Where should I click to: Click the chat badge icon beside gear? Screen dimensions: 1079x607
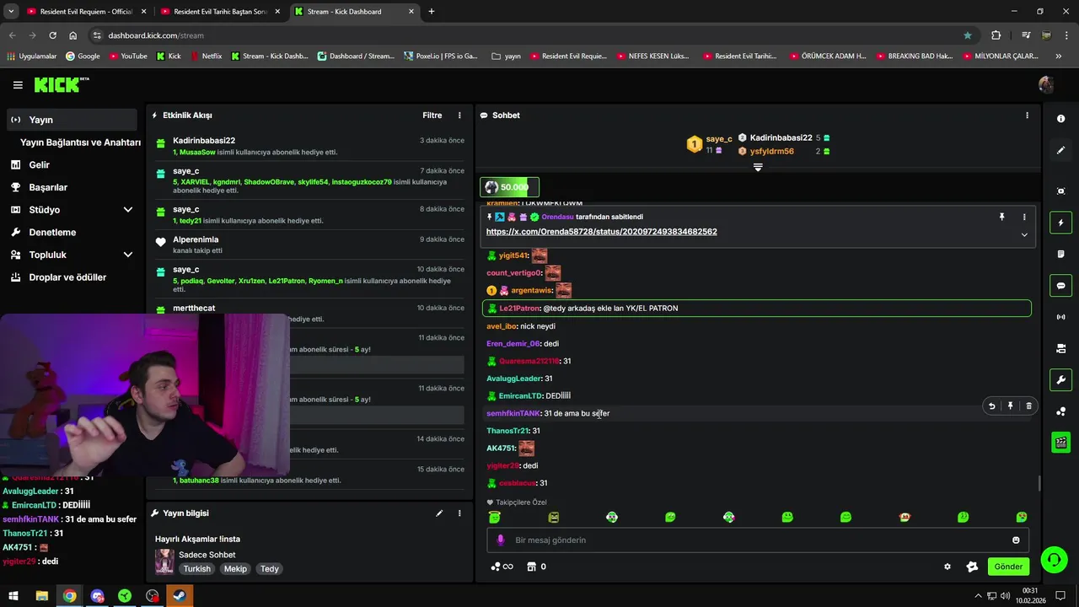point(972,567)
